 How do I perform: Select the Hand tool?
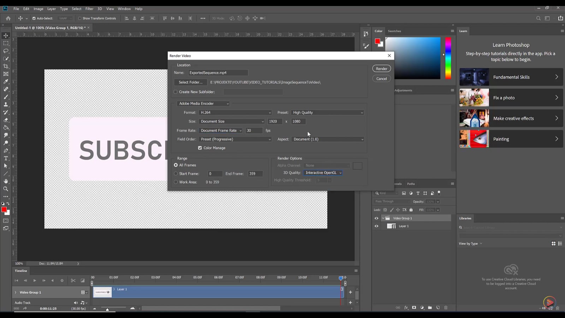pyautogui.click(x=6, y=181)
